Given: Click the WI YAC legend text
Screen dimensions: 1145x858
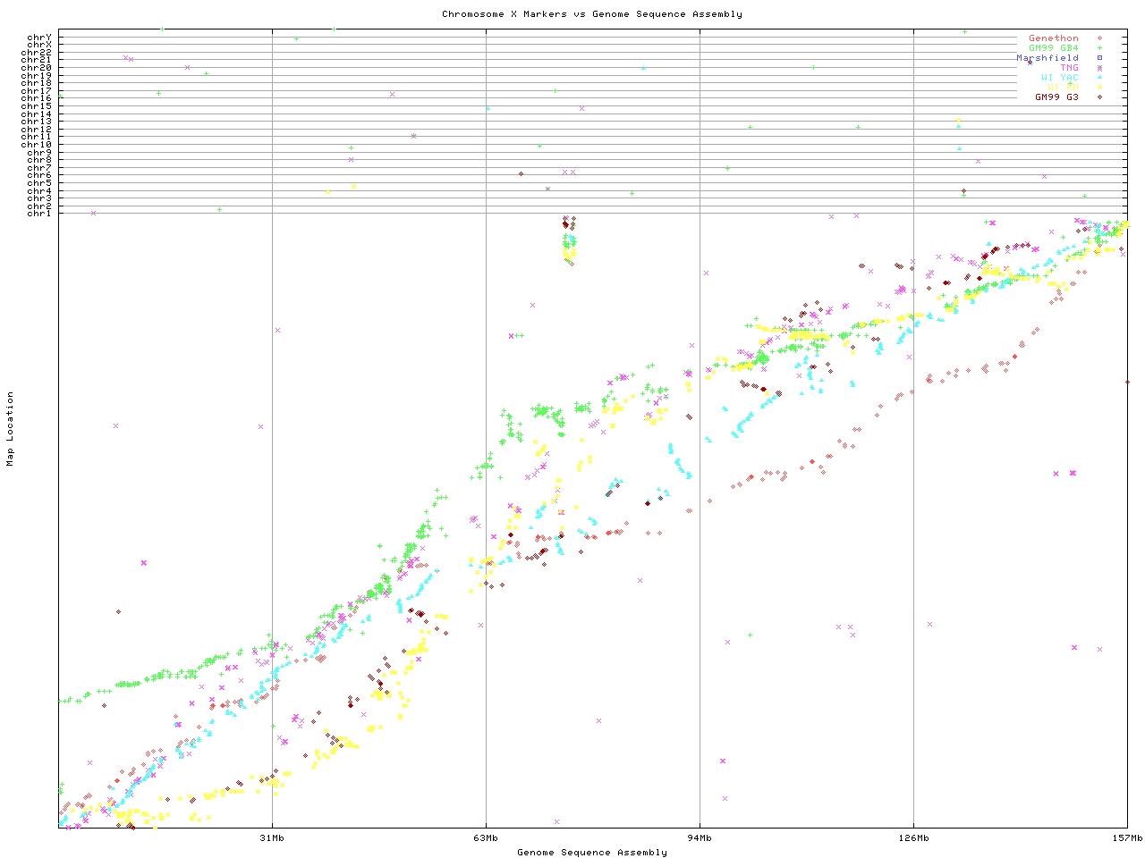Looking at the screenshot, I should click(1059, 78).
